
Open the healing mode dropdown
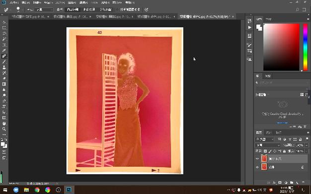(44, 9)
